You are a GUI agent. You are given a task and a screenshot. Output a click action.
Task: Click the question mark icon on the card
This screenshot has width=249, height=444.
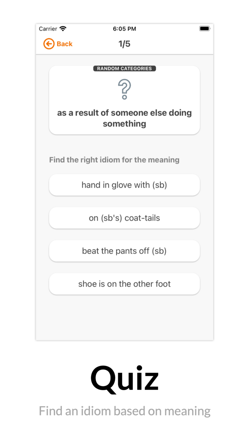[124, 89]
